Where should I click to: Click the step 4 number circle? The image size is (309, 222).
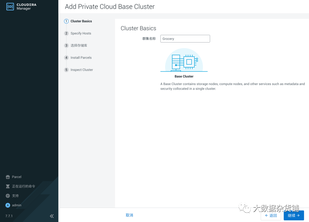pyautogui.click(x=66, y=58)
